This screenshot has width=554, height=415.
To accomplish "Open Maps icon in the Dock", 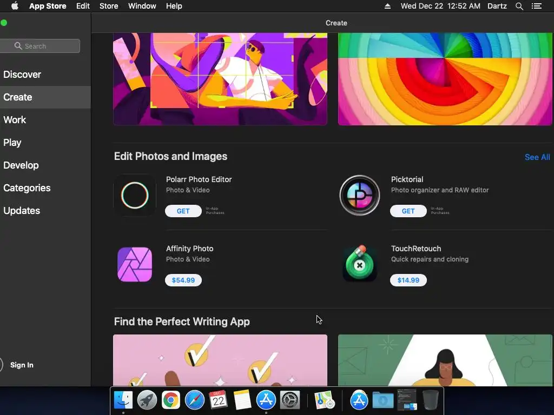I will click(325, 400).
